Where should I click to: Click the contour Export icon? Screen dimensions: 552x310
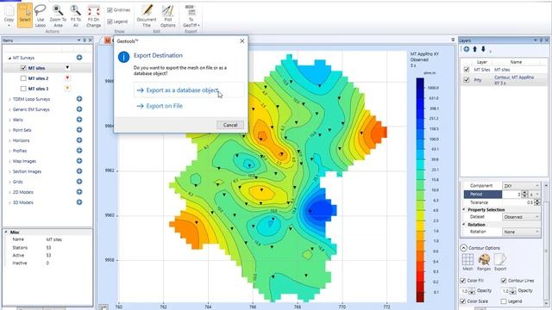[500, 262]
